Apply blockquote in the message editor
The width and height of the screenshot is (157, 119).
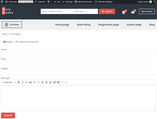pos(30,82)
